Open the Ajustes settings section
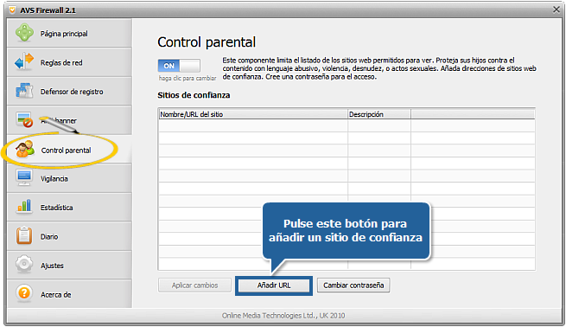This screenshot has width=566, height=327. (x=69, y=266)
